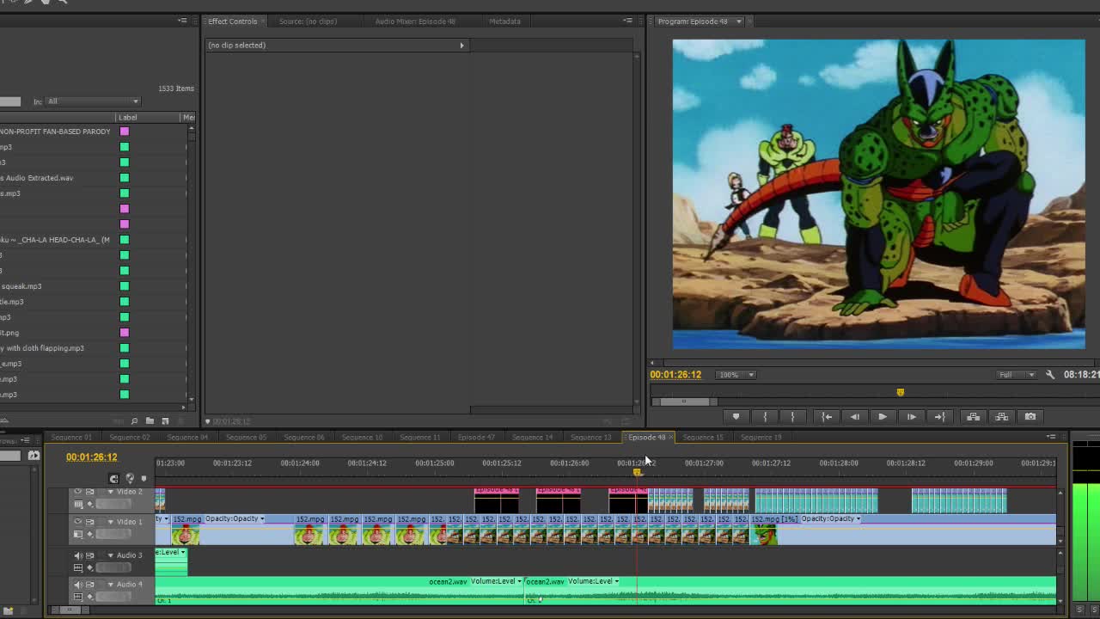Open the Sequence 15 timeline tab
Image resolution: width=1100 pixels, height=619 pixels.
[x=703, y=438]
